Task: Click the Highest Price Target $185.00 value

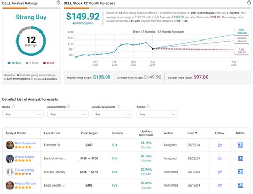Action: (x=102, y=77)
